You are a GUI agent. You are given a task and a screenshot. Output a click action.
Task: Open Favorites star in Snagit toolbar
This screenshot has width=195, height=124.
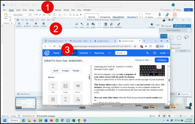152,25
